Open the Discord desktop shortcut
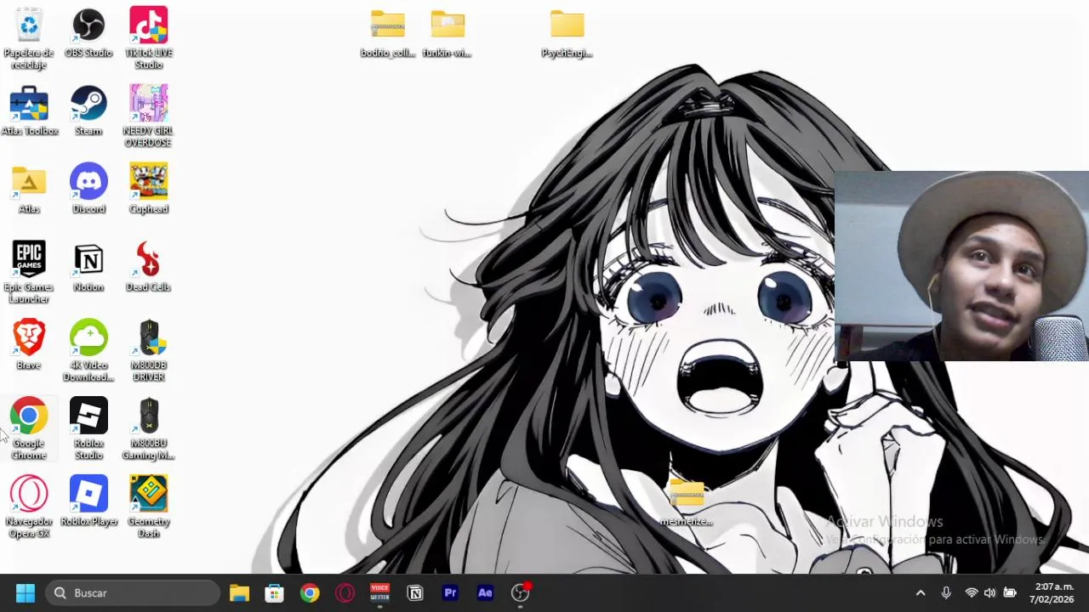 pos(88,190)
